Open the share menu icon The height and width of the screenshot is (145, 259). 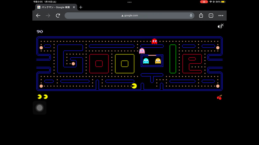point(201,15)
